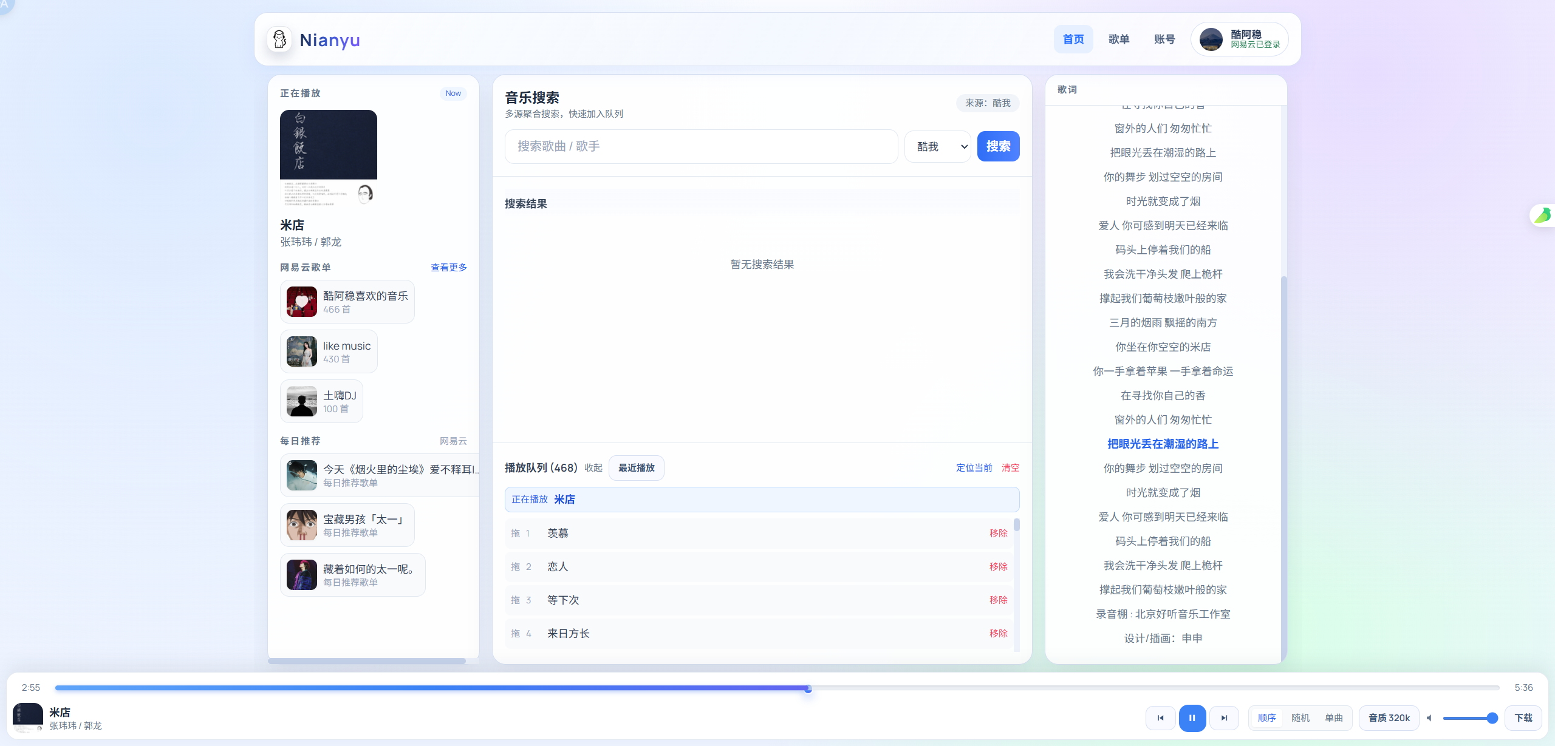Enable 单曲 single loop mode
This screenshot has width=1555, height=746.
[1334, 718]
